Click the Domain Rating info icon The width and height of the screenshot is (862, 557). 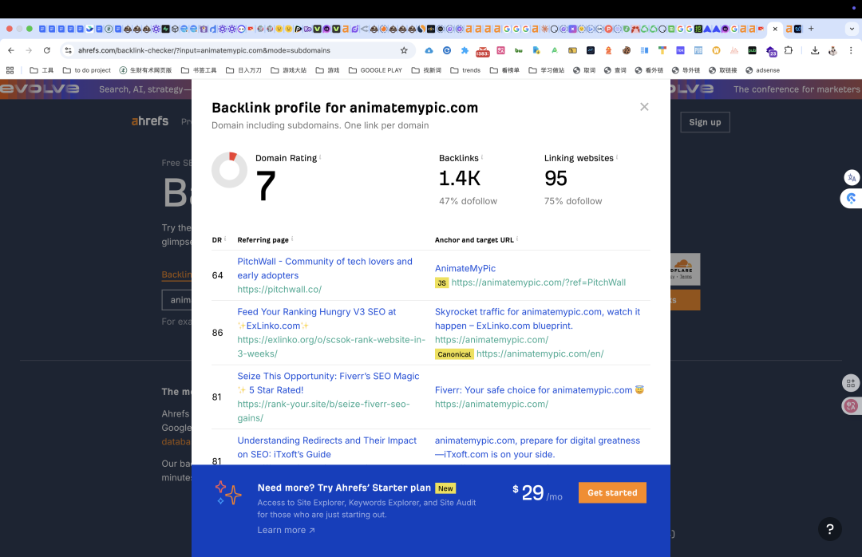(x=320, y=157)
